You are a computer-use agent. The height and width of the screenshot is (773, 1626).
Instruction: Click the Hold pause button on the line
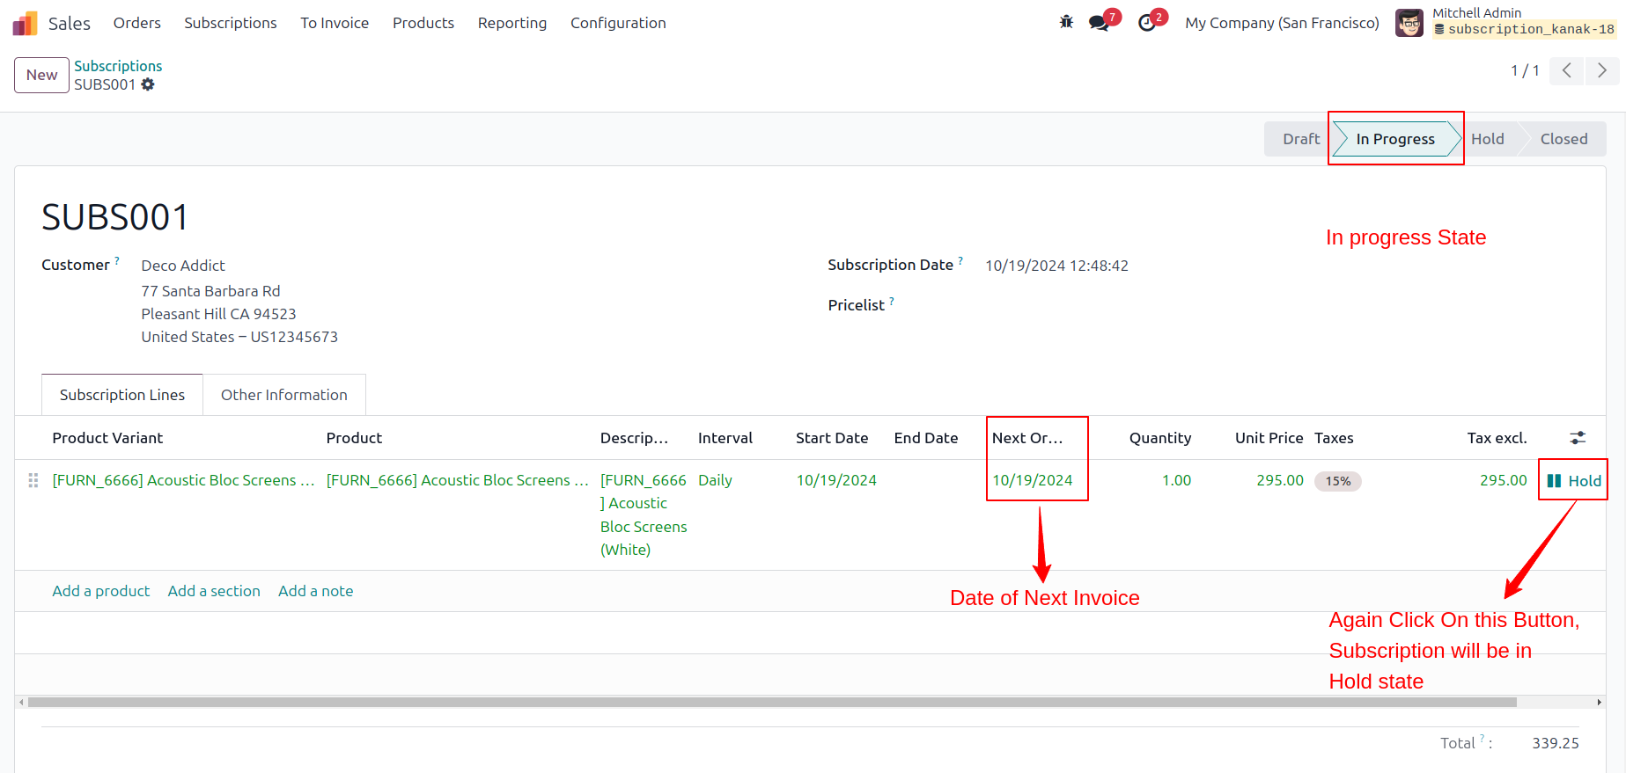(x=1574, y=480)
